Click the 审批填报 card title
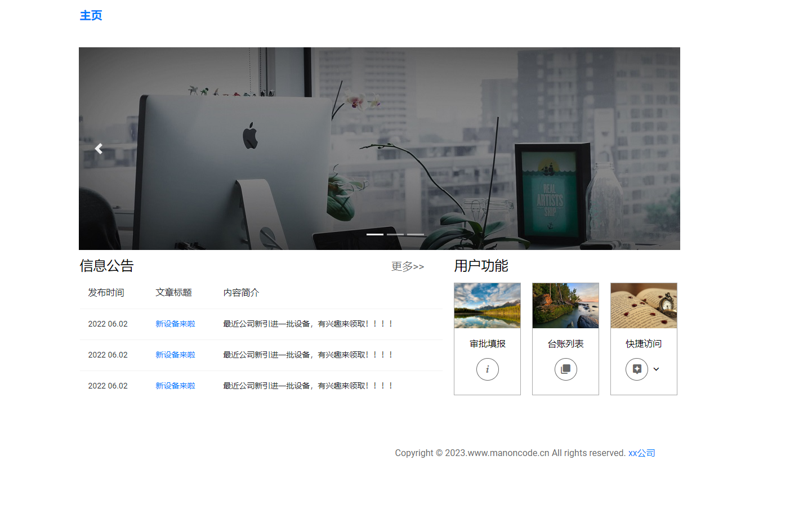The height and width of the screenshot is (527, 790). (488, 343)
